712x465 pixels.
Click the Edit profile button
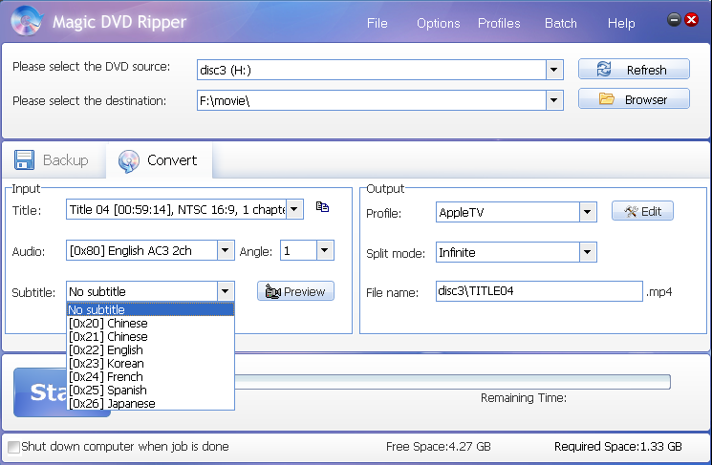642,211
